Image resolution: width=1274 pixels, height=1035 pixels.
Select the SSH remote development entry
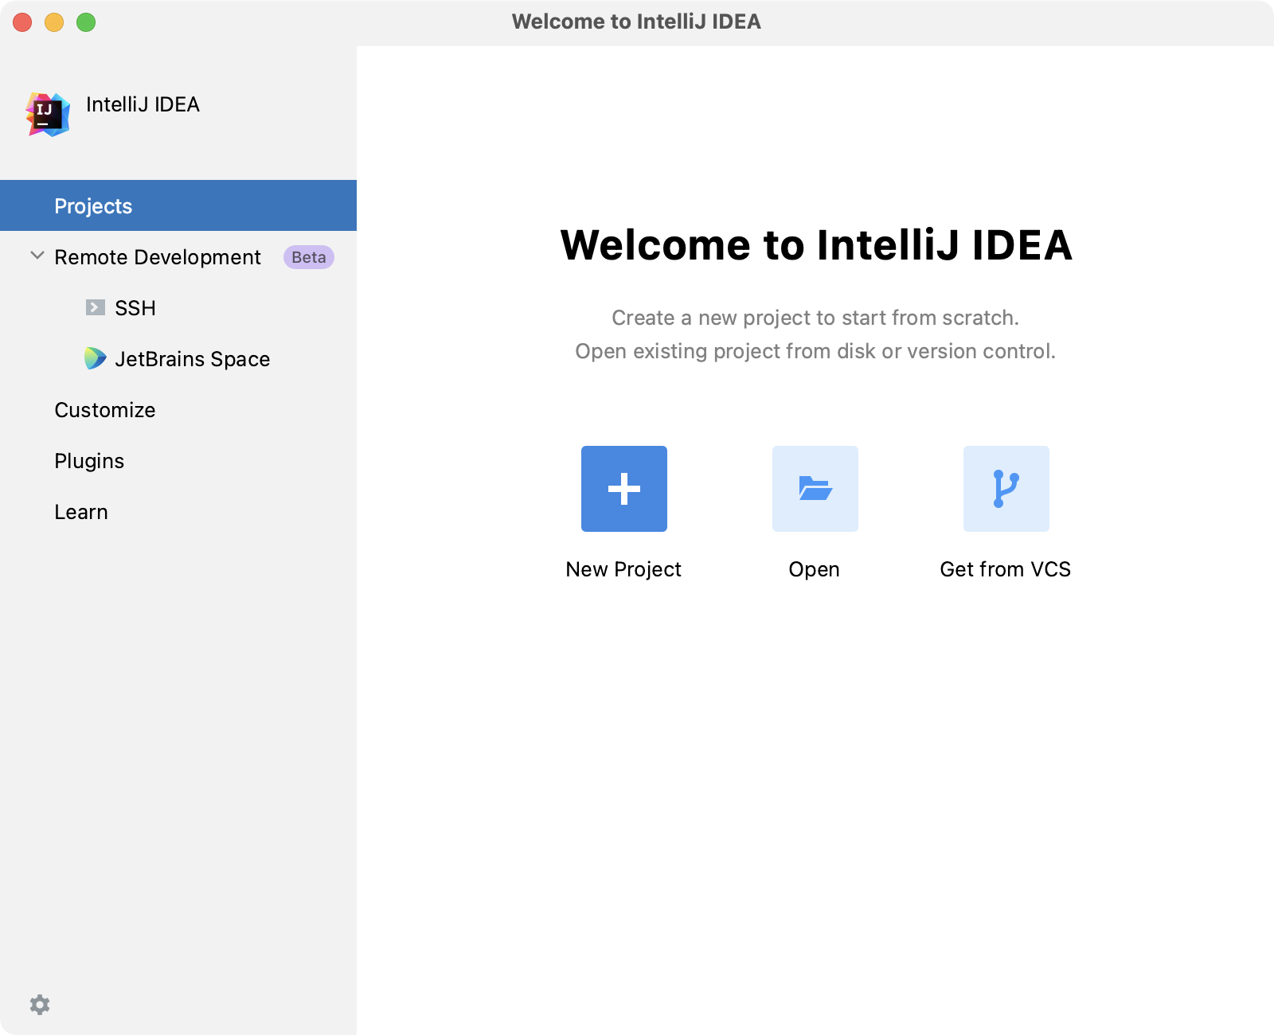(178, 307)
